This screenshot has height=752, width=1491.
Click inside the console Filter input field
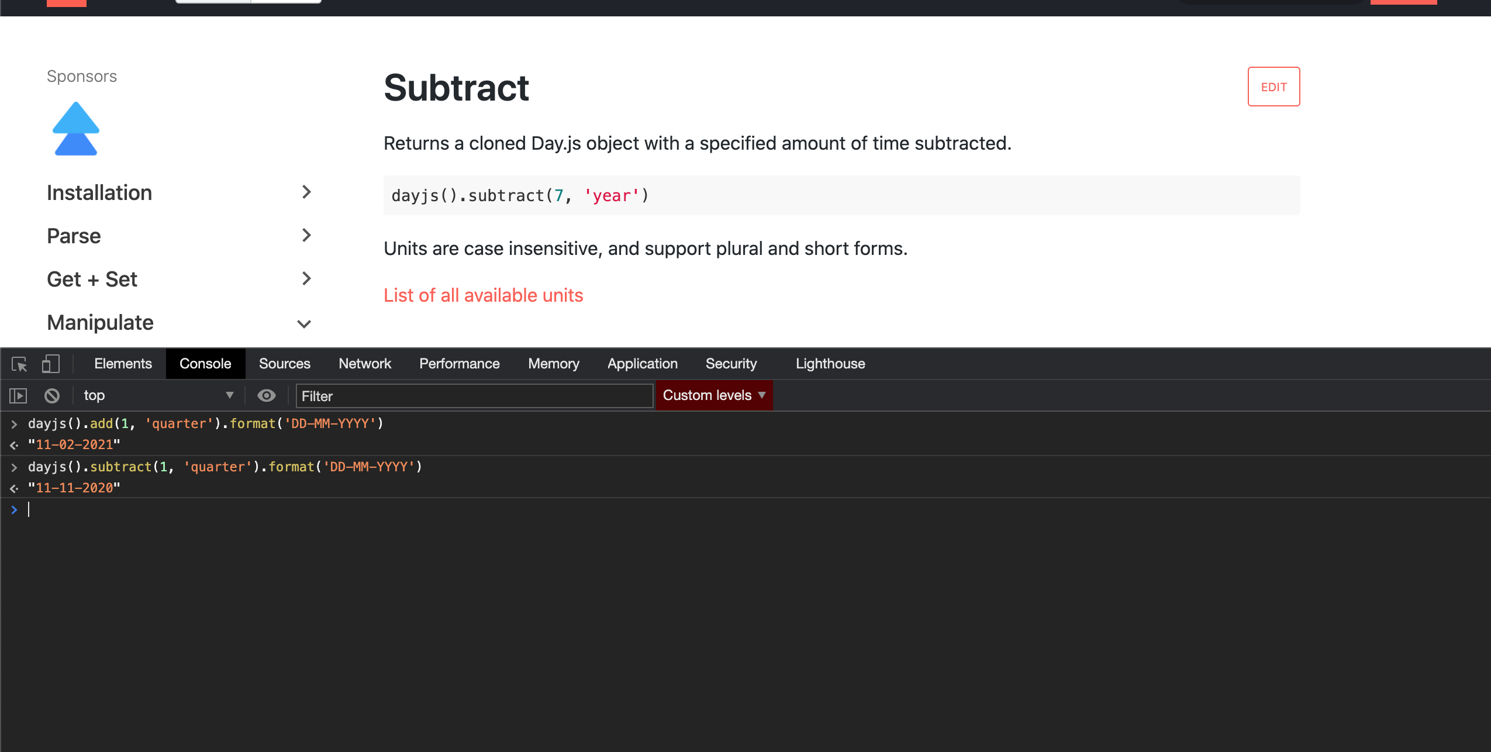coord(474,396)
